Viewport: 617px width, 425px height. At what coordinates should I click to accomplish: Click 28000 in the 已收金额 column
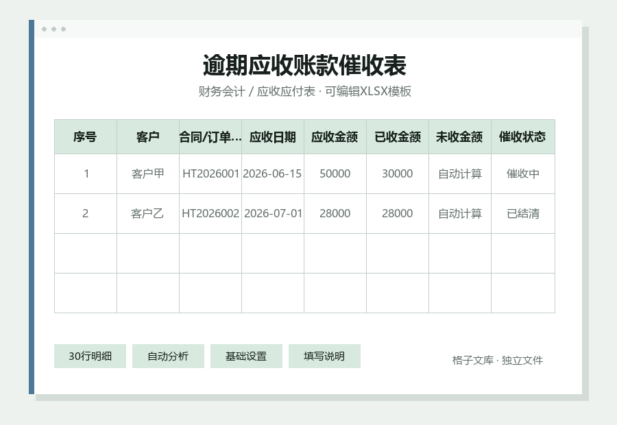point(398,213)
